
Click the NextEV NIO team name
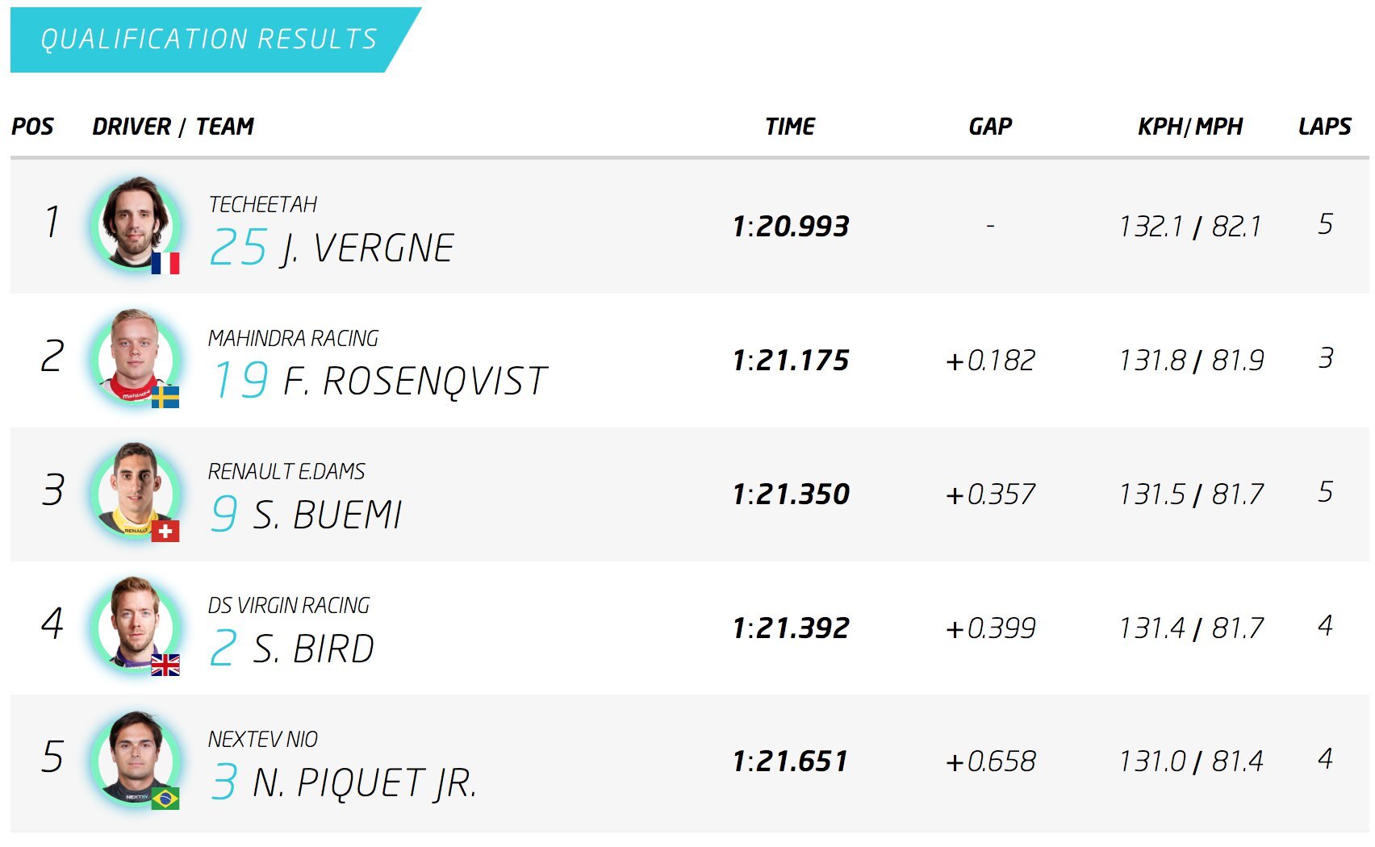pos(263,739)
